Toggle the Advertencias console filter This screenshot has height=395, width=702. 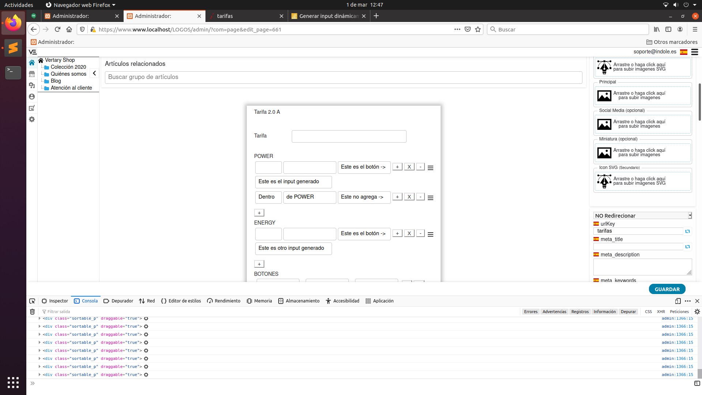(554, 312)
